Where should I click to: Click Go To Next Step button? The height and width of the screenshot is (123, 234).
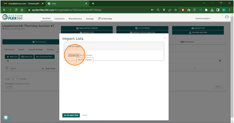71,115
